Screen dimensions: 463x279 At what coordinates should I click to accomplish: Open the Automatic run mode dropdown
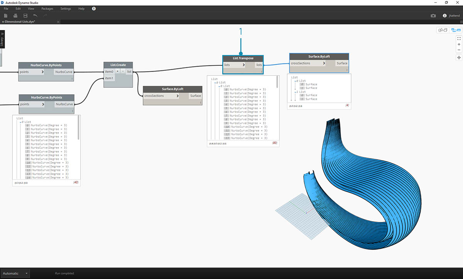(15, 273)
